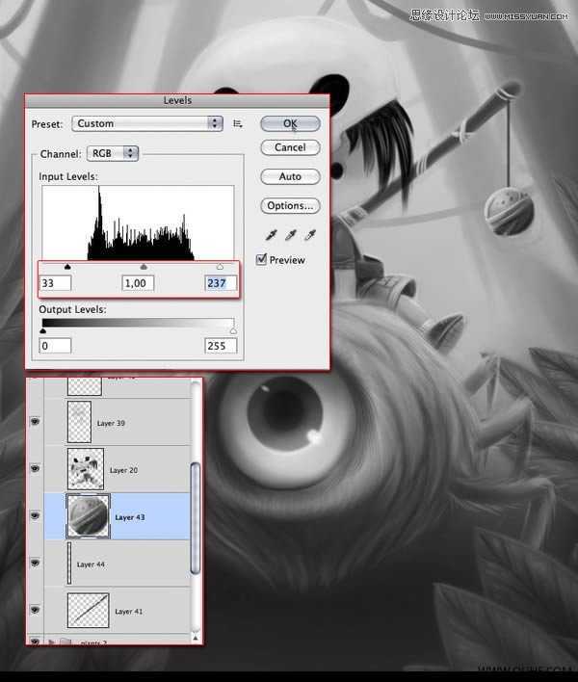Select the Layer 44 name

click(x=91, y=564)
